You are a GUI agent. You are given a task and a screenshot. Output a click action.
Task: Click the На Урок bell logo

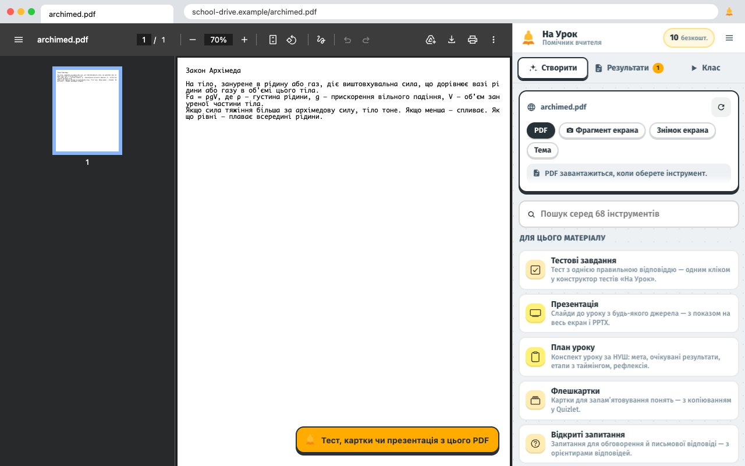[528, 38]
